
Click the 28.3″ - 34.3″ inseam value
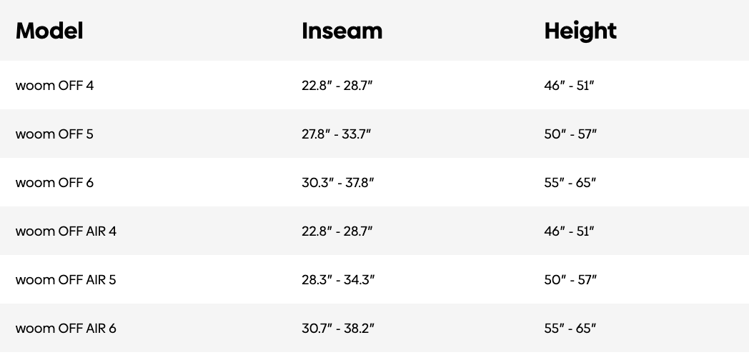338,280
